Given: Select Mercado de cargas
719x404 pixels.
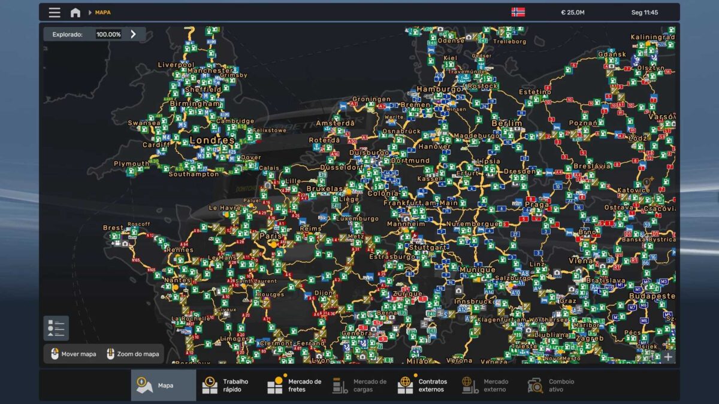Looking at the screenshot, I should 359,385.
